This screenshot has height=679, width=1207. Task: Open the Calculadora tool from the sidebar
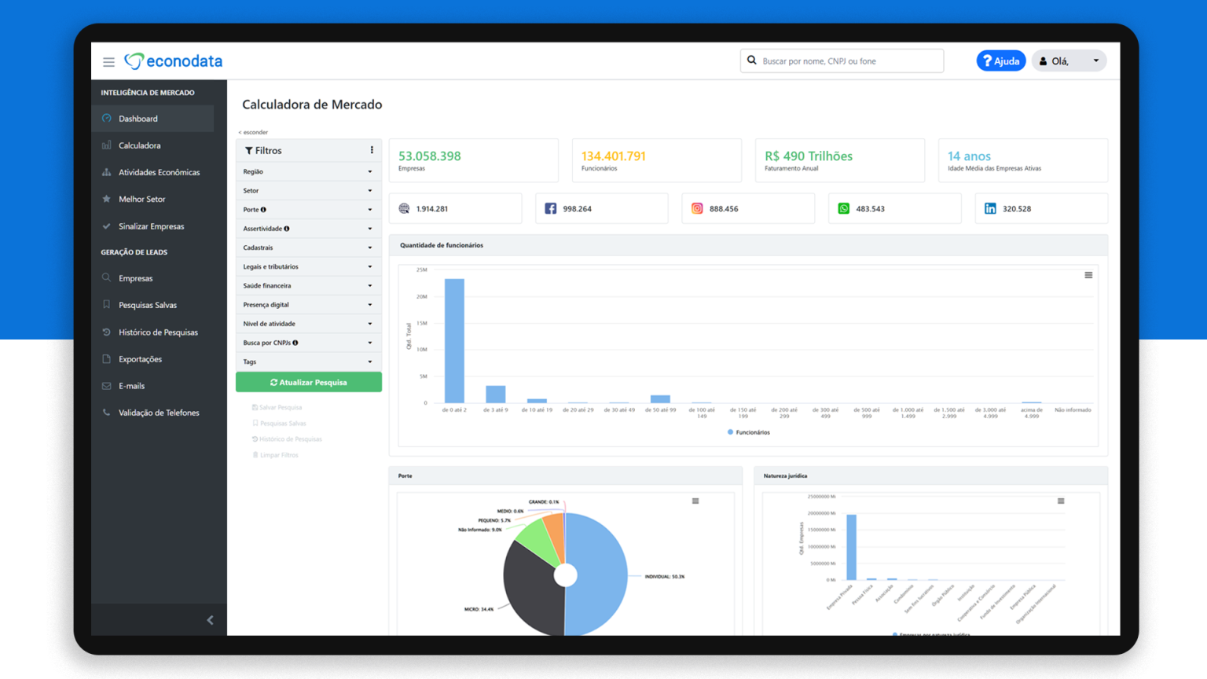coord(140,145)
